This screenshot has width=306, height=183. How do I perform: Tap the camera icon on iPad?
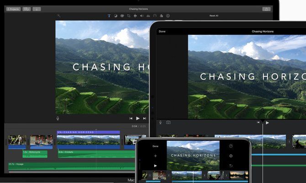[168, 122]
